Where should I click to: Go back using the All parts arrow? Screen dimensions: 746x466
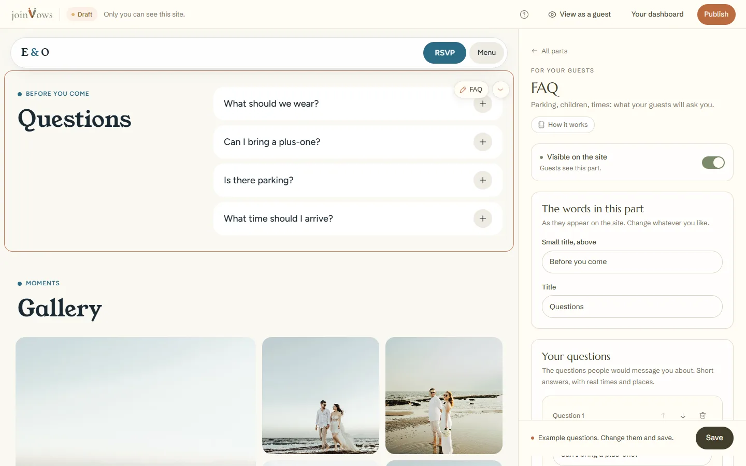click(549, 51)
